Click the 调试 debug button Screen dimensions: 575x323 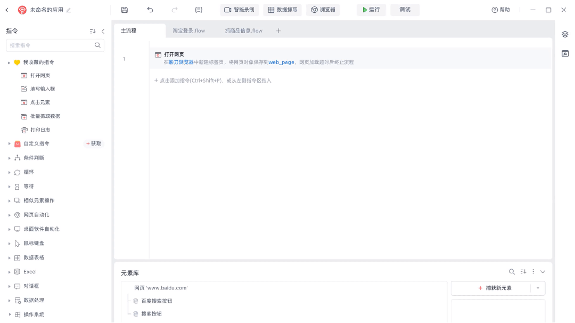[x=405, y=10]
